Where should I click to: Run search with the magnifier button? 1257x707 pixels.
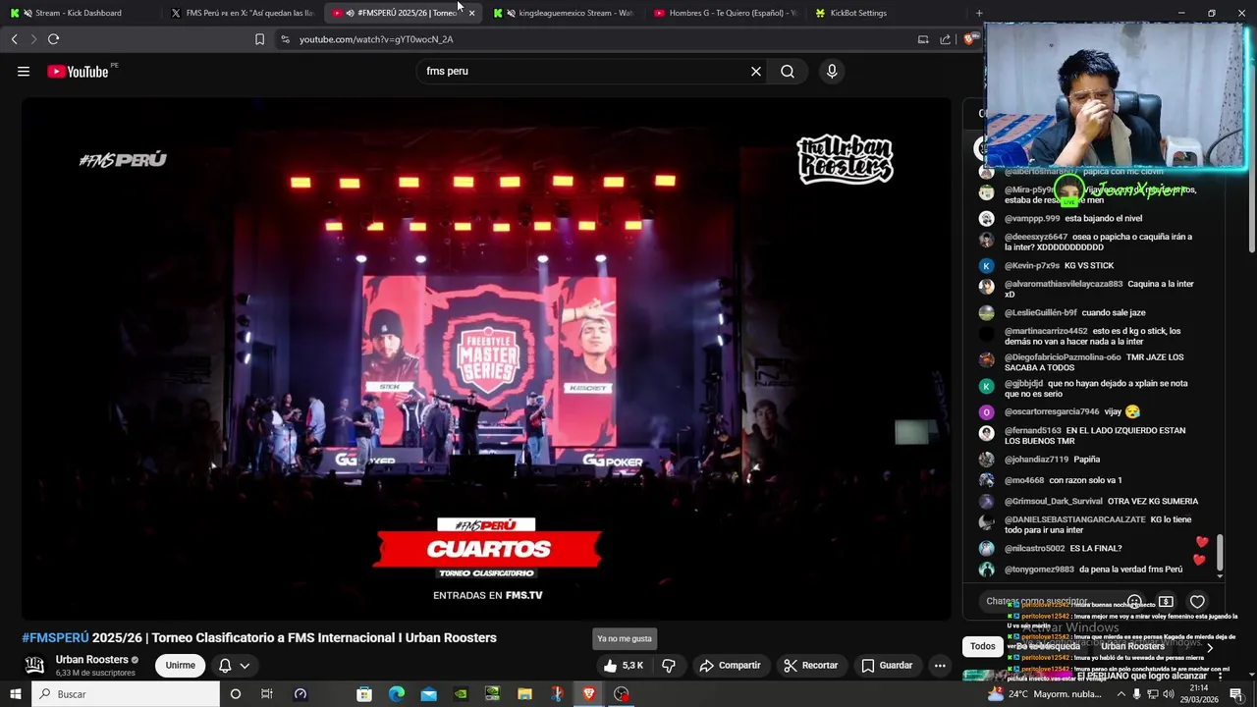pos(788,71)
